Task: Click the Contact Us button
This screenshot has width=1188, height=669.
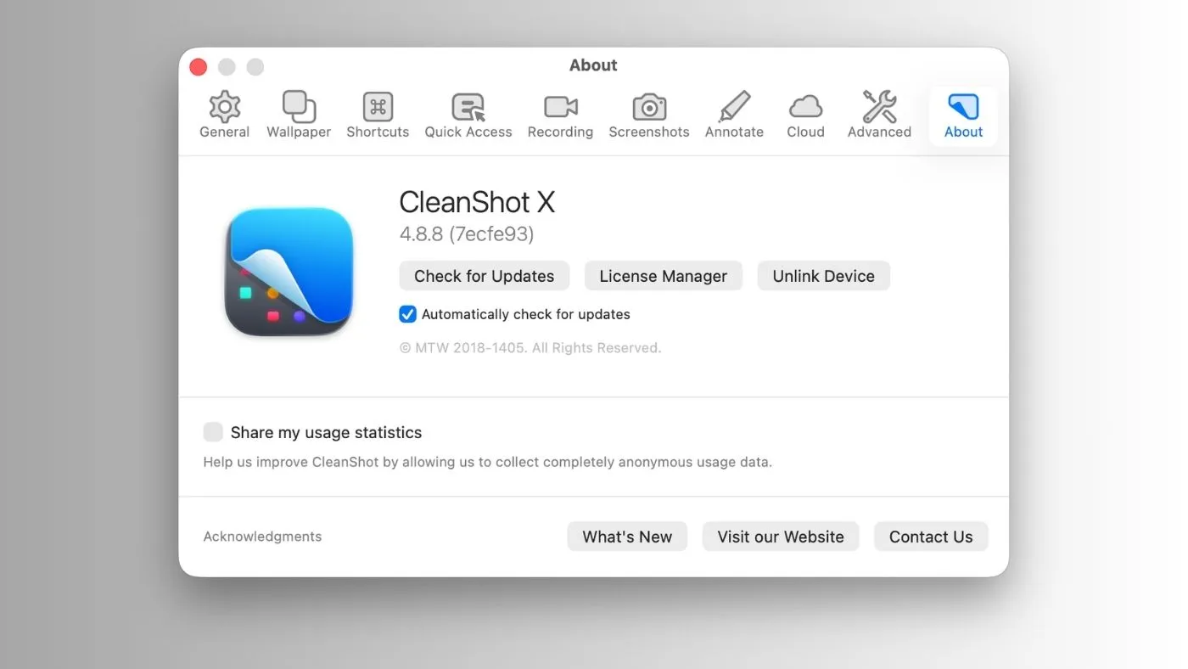Action: click(x=931, y=537)
